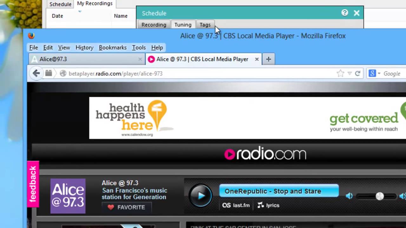Reload the page with refresh icon

[357, 73]
